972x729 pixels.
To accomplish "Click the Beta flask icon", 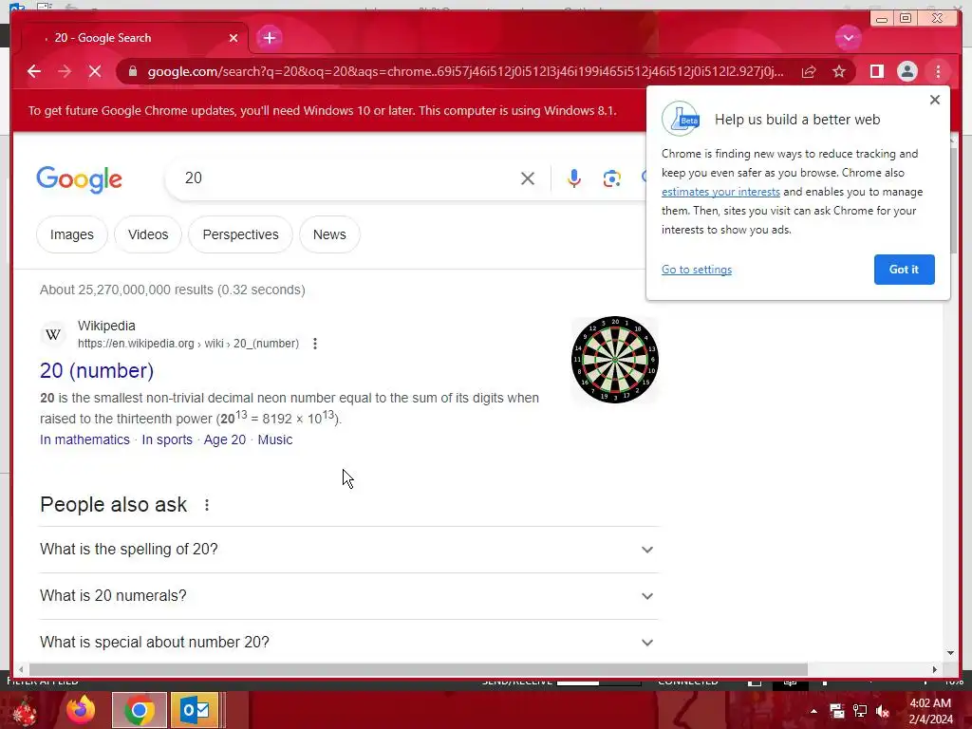I will 680,119.
